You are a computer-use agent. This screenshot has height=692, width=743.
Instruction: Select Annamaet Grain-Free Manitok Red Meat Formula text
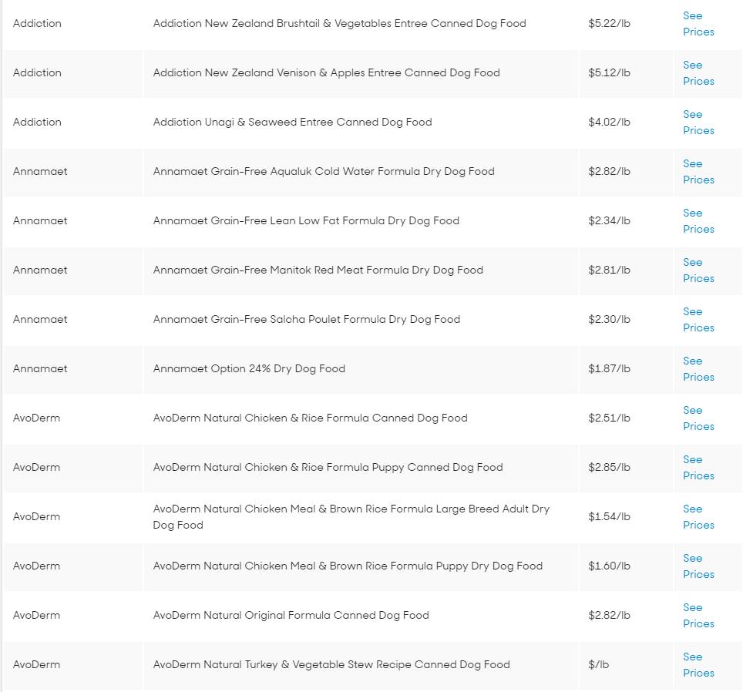point(318,270)
